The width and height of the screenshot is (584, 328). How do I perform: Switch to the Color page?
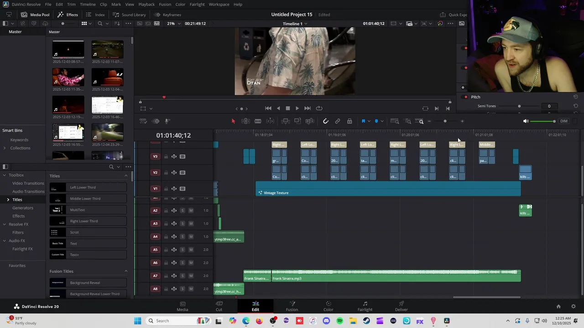[x=328, y=306]
